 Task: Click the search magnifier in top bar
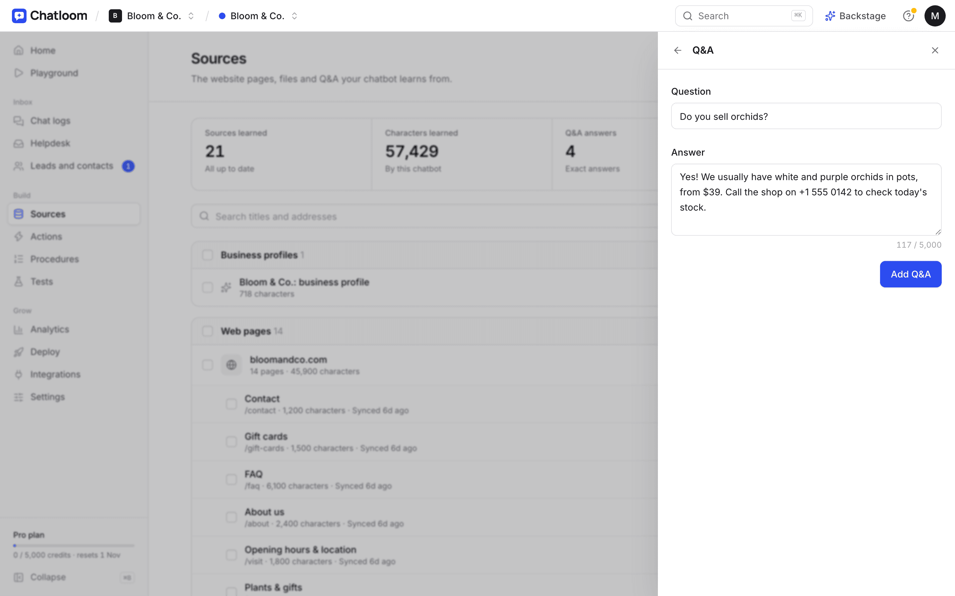688,16
